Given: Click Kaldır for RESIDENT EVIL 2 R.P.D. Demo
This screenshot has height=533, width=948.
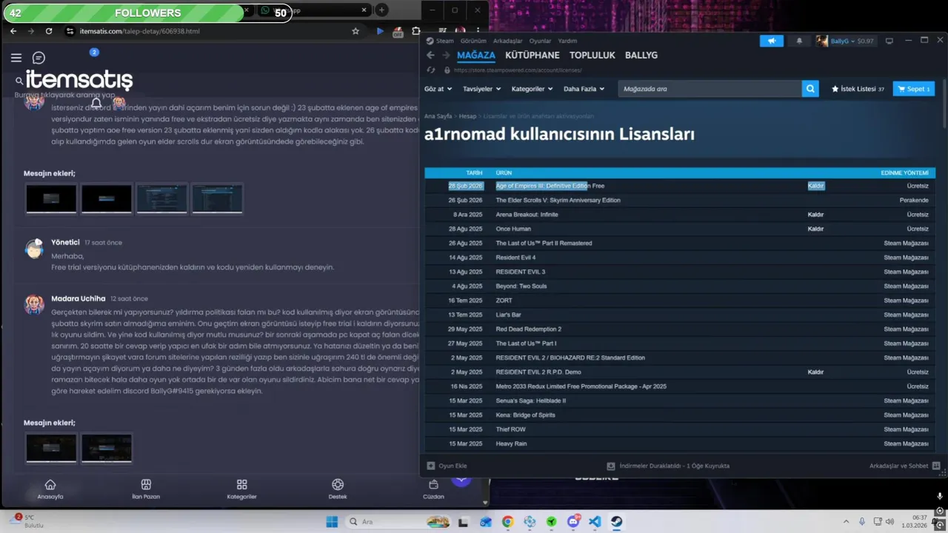Looking at the screenshot, I should 815,372.
